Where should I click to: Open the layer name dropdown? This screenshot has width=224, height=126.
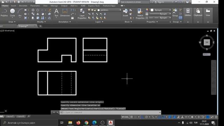pos(104,10)
